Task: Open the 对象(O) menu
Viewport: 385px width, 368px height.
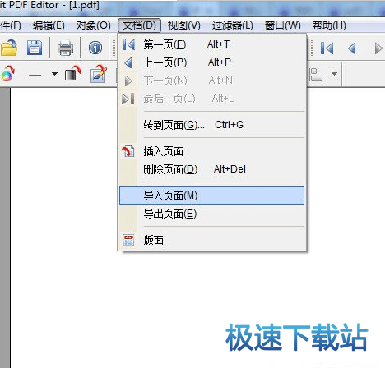Action: pos(94,25)
